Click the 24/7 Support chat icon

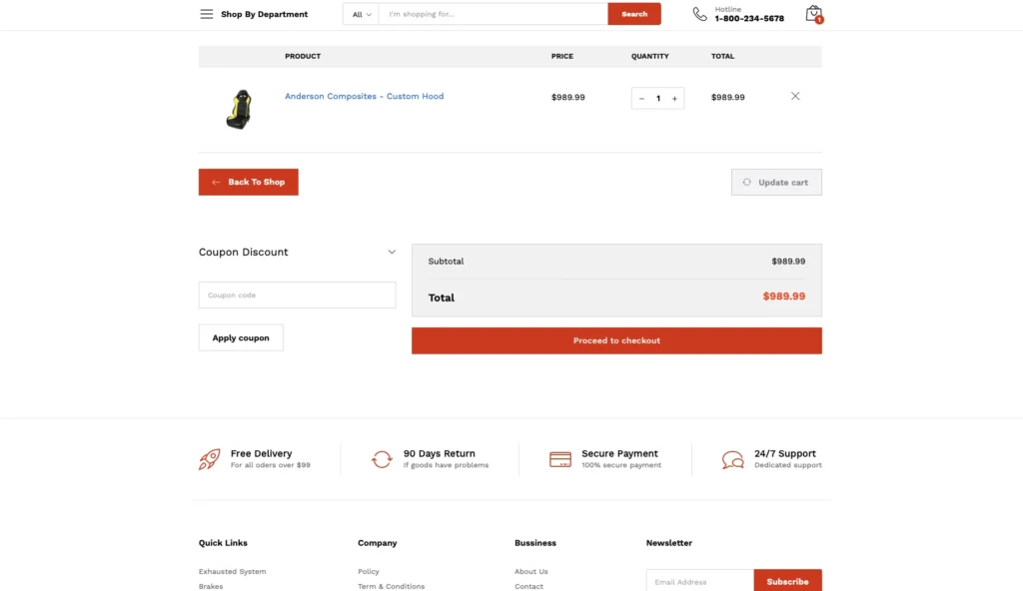[732, 459]
